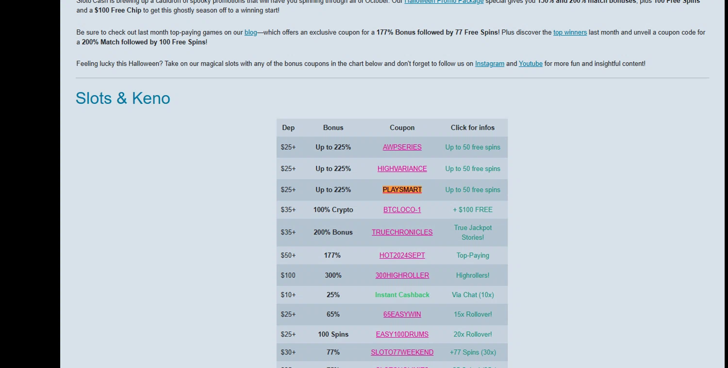The image size is (728, 368).
Task: Click the HOT2024SEPT coupon code
Action: 402,255
